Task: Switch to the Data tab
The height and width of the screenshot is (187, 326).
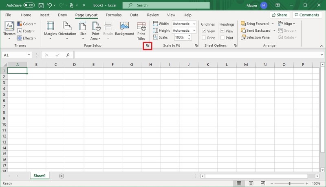Action: (134, 15)
